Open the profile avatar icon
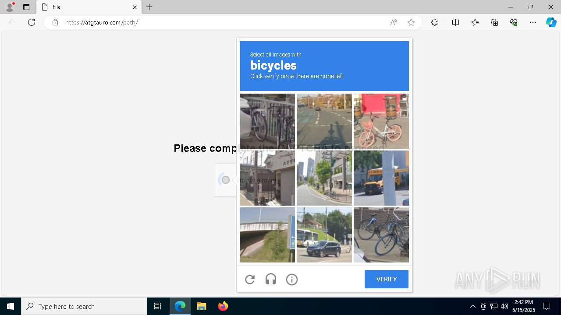This screenshot has width=561, height=315. (10, 7)
